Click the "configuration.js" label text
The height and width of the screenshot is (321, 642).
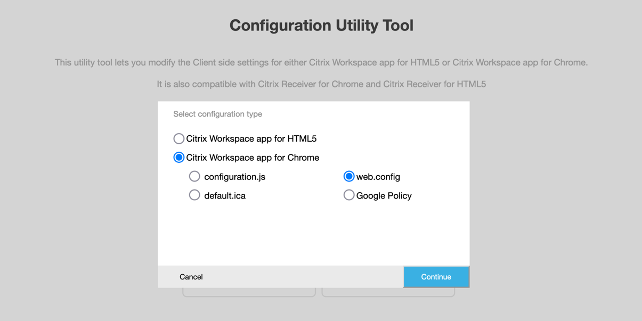pyautogui.click(x=234, y=177)
